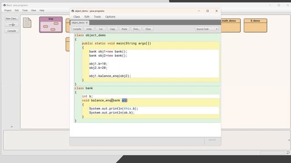Open the Class menu in the editor
Screen dimensions: 291x163
(76, 17)
